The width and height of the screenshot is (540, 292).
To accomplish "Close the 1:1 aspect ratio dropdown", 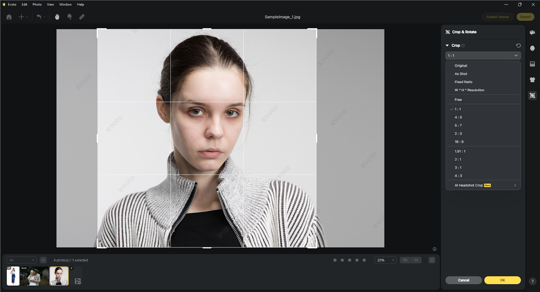I will [x=483, y=56].
